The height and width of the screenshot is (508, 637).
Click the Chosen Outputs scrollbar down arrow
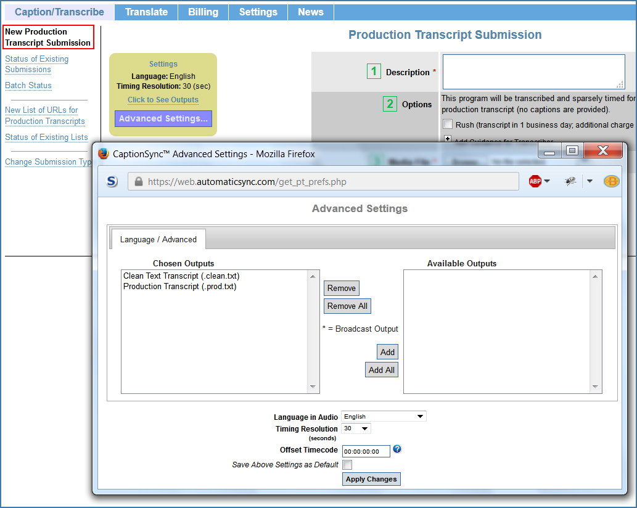tap(313, 387)
